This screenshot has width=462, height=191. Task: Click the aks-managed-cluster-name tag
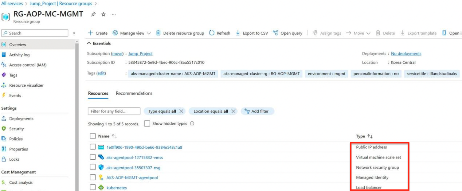173,74
